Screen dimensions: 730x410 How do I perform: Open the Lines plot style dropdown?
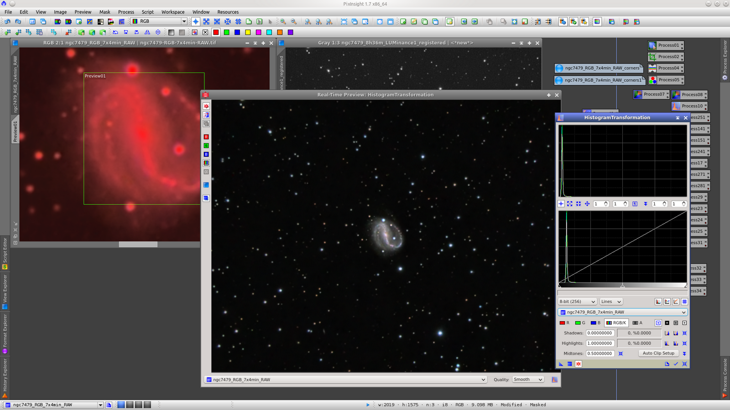(x=611, y=302)
